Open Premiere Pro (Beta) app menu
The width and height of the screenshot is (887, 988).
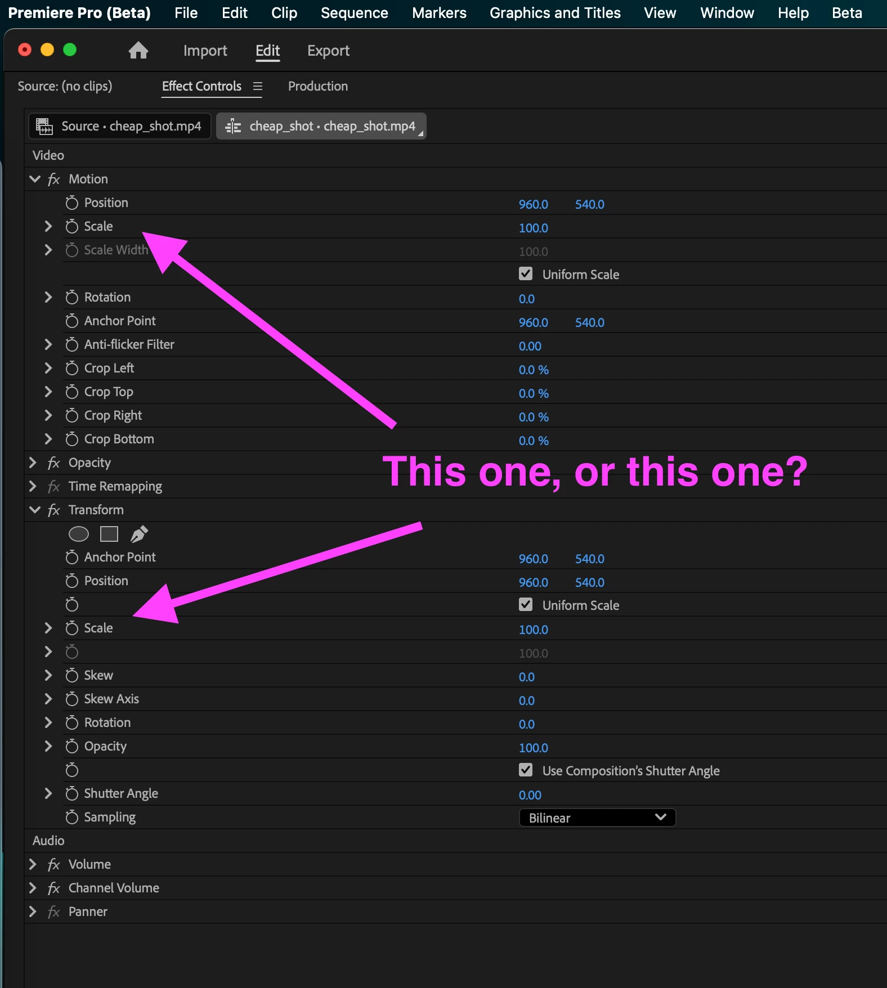[x=79, y=13]
